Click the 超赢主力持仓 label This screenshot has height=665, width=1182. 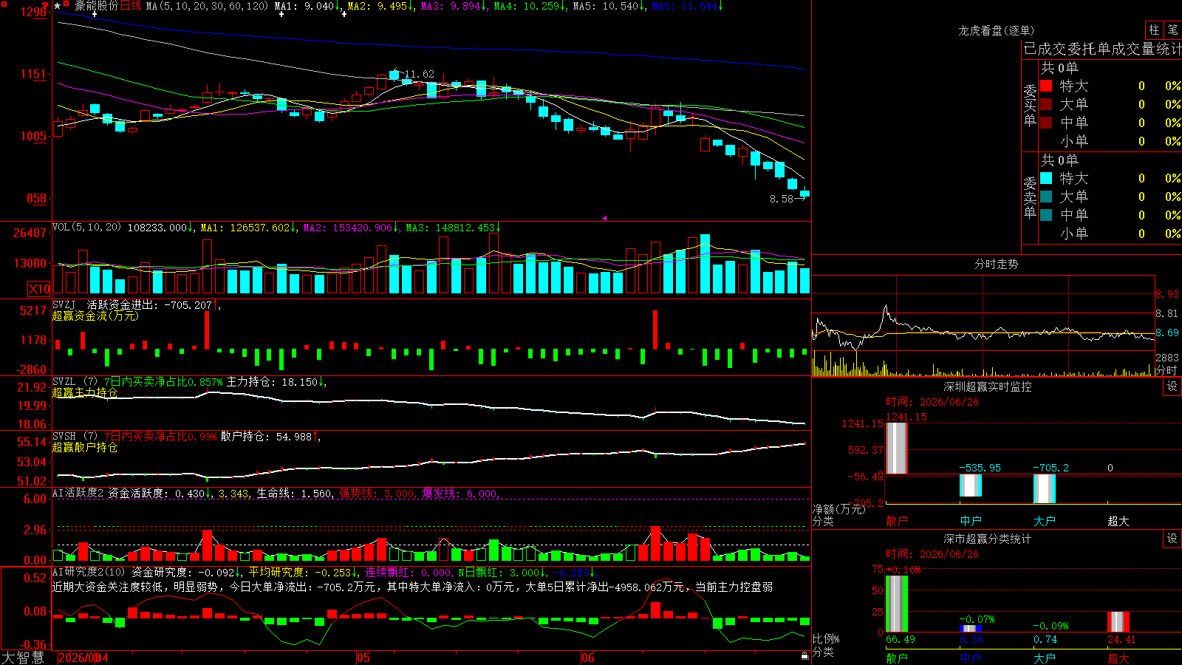(85, 392)
